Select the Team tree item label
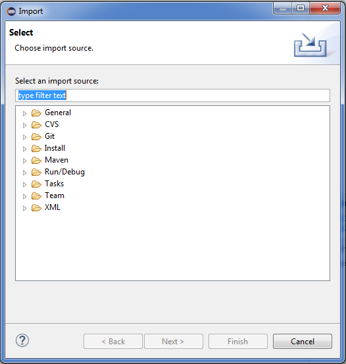This screenshot has height=364, width=346. tap(55, 195)
